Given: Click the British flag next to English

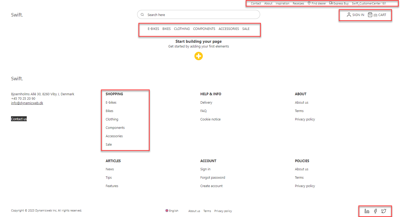Looking at the screenshot, I should (x=167, y=210).
